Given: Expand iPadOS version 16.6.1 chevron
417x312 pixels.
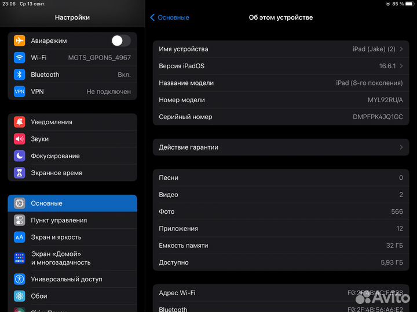Looking at the screenshot, I should [401, 66].
